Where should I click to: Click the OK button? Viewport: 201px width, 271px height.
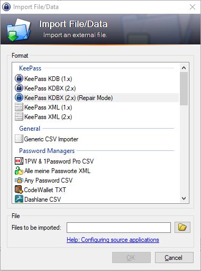click(x=131, y=258)
